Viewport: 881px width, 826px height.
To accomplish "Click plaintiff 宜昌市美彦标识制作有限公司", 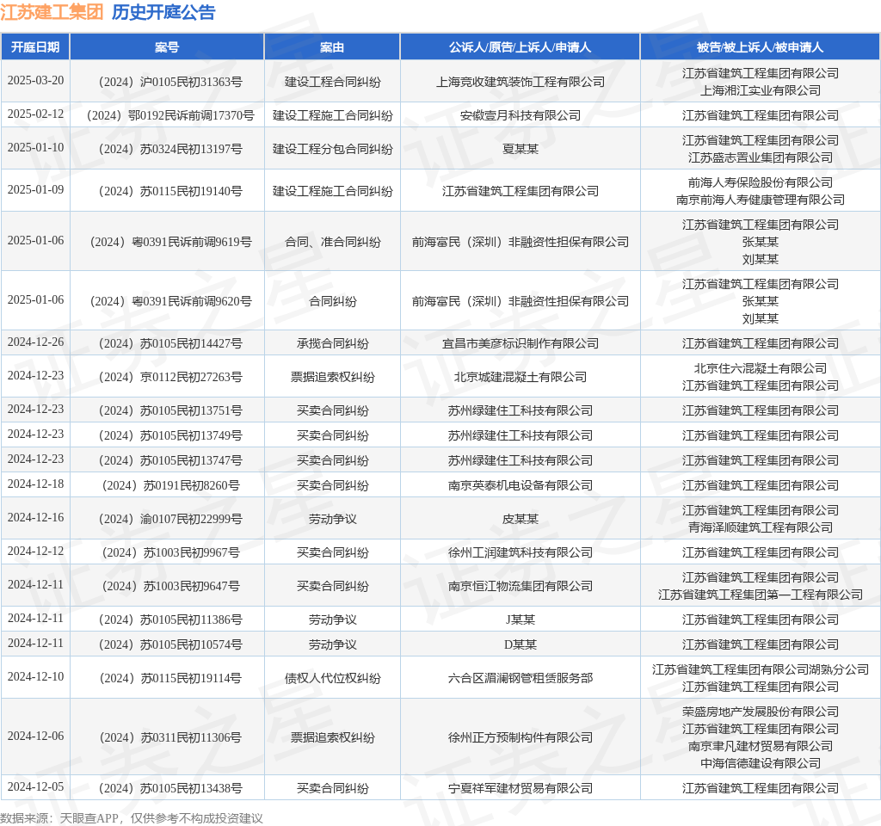I will pos(521,344).
